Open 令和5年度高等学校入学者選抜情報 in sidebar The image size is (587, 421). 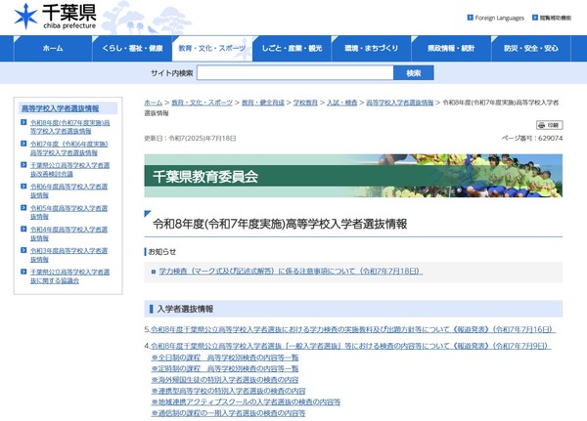point(69,209)
